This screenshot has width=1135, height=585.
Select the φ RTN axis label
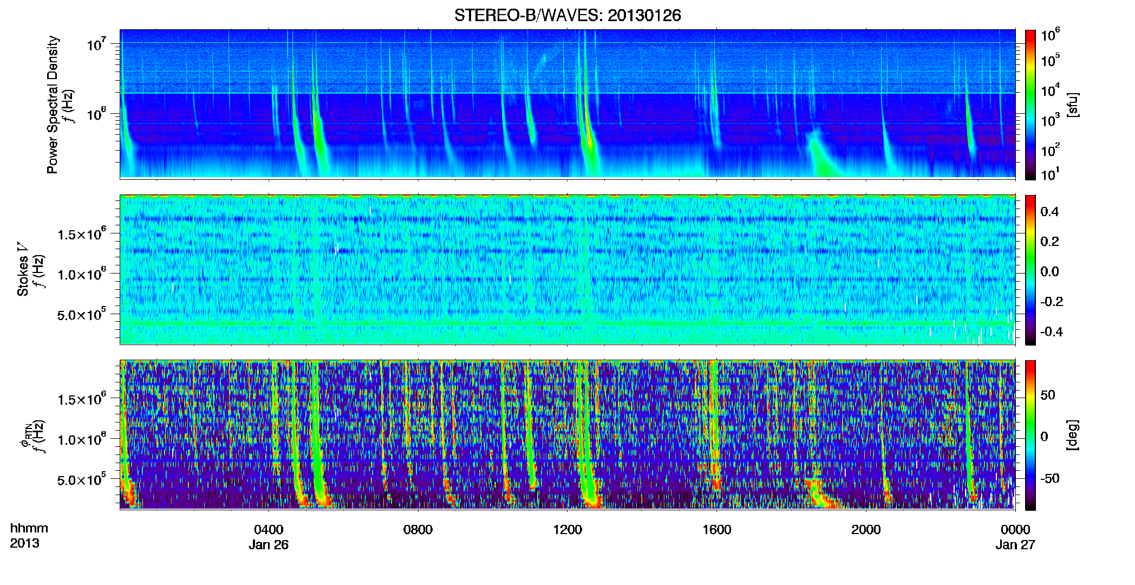click(25, 435)
